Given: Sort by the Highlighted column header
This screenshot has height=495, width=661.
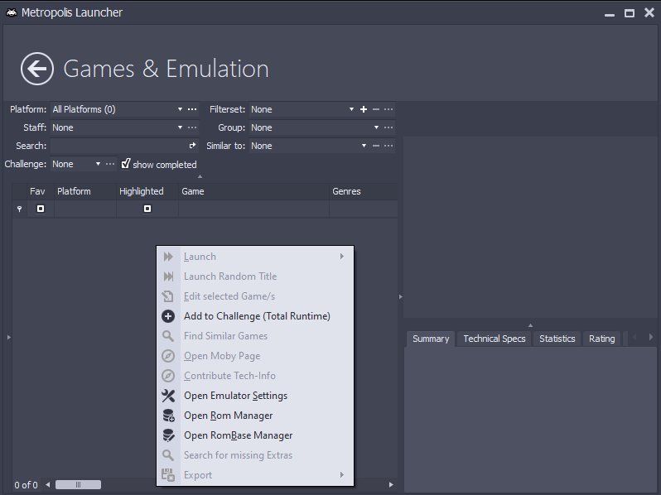Looking at the screenshot, I should [147, 191].
